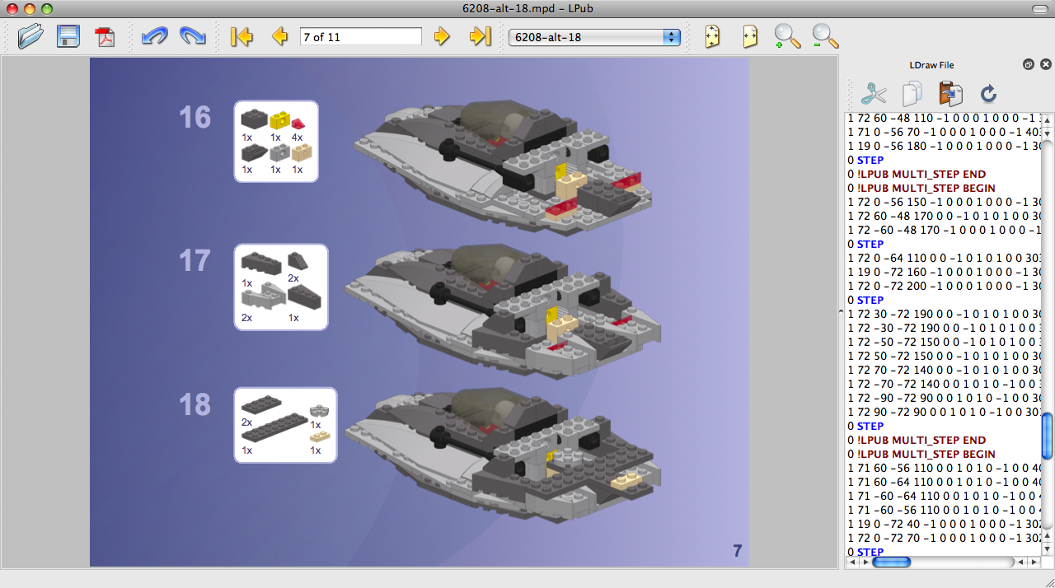Viewport: 1055px width, 588px height.
Task: Jump to the last page
Action: 481,36
